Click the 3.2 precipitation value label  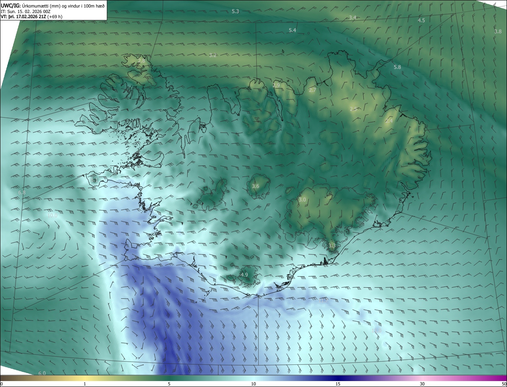[x=213, y=55]
